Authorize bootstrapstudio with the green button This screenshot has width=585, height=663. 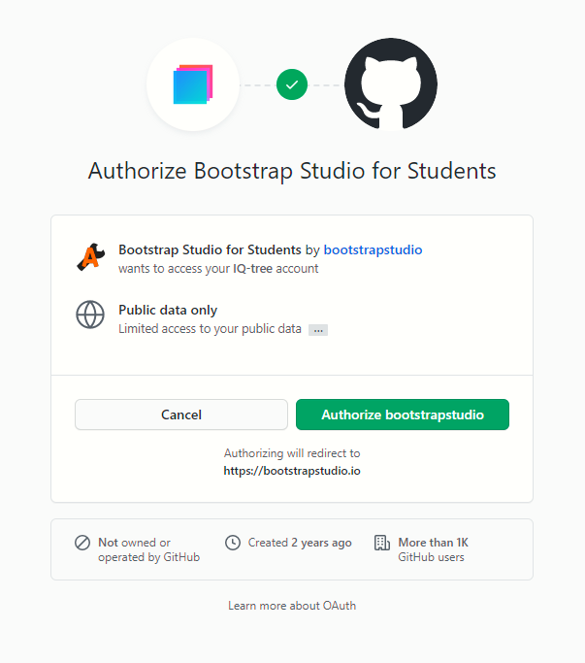tap(403, 414)
